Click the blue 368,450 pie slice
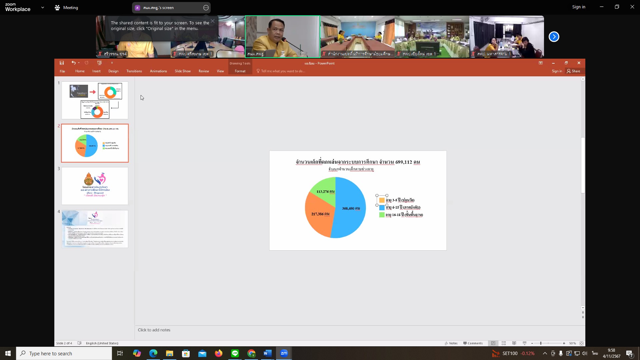Image resolution: width=640 pixels, height=360 pixels. point(350,208)
